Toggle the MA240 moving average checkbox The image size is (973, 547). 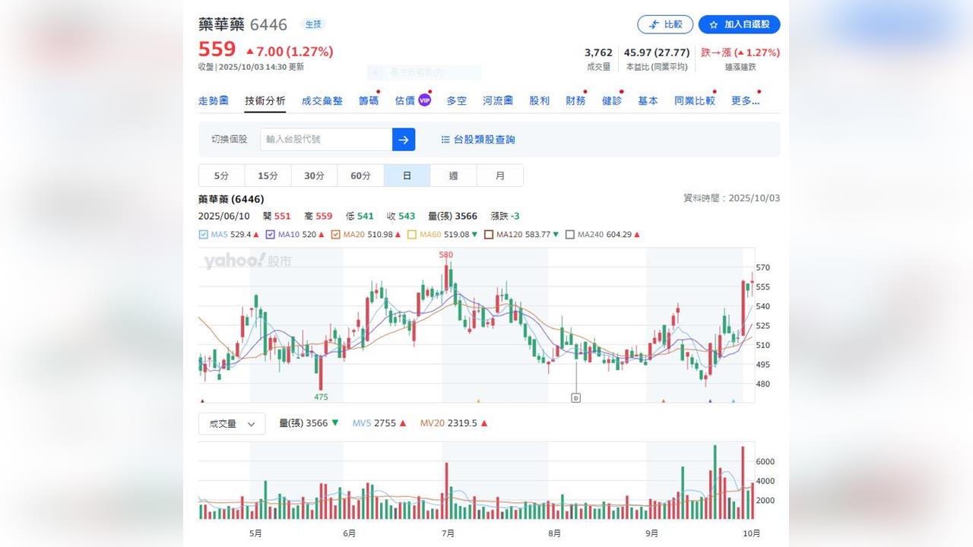pos(570,235)
